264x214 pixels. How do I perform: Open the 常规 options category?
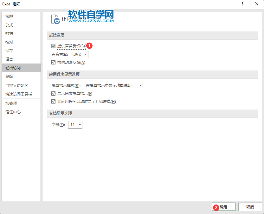point(21,17)
